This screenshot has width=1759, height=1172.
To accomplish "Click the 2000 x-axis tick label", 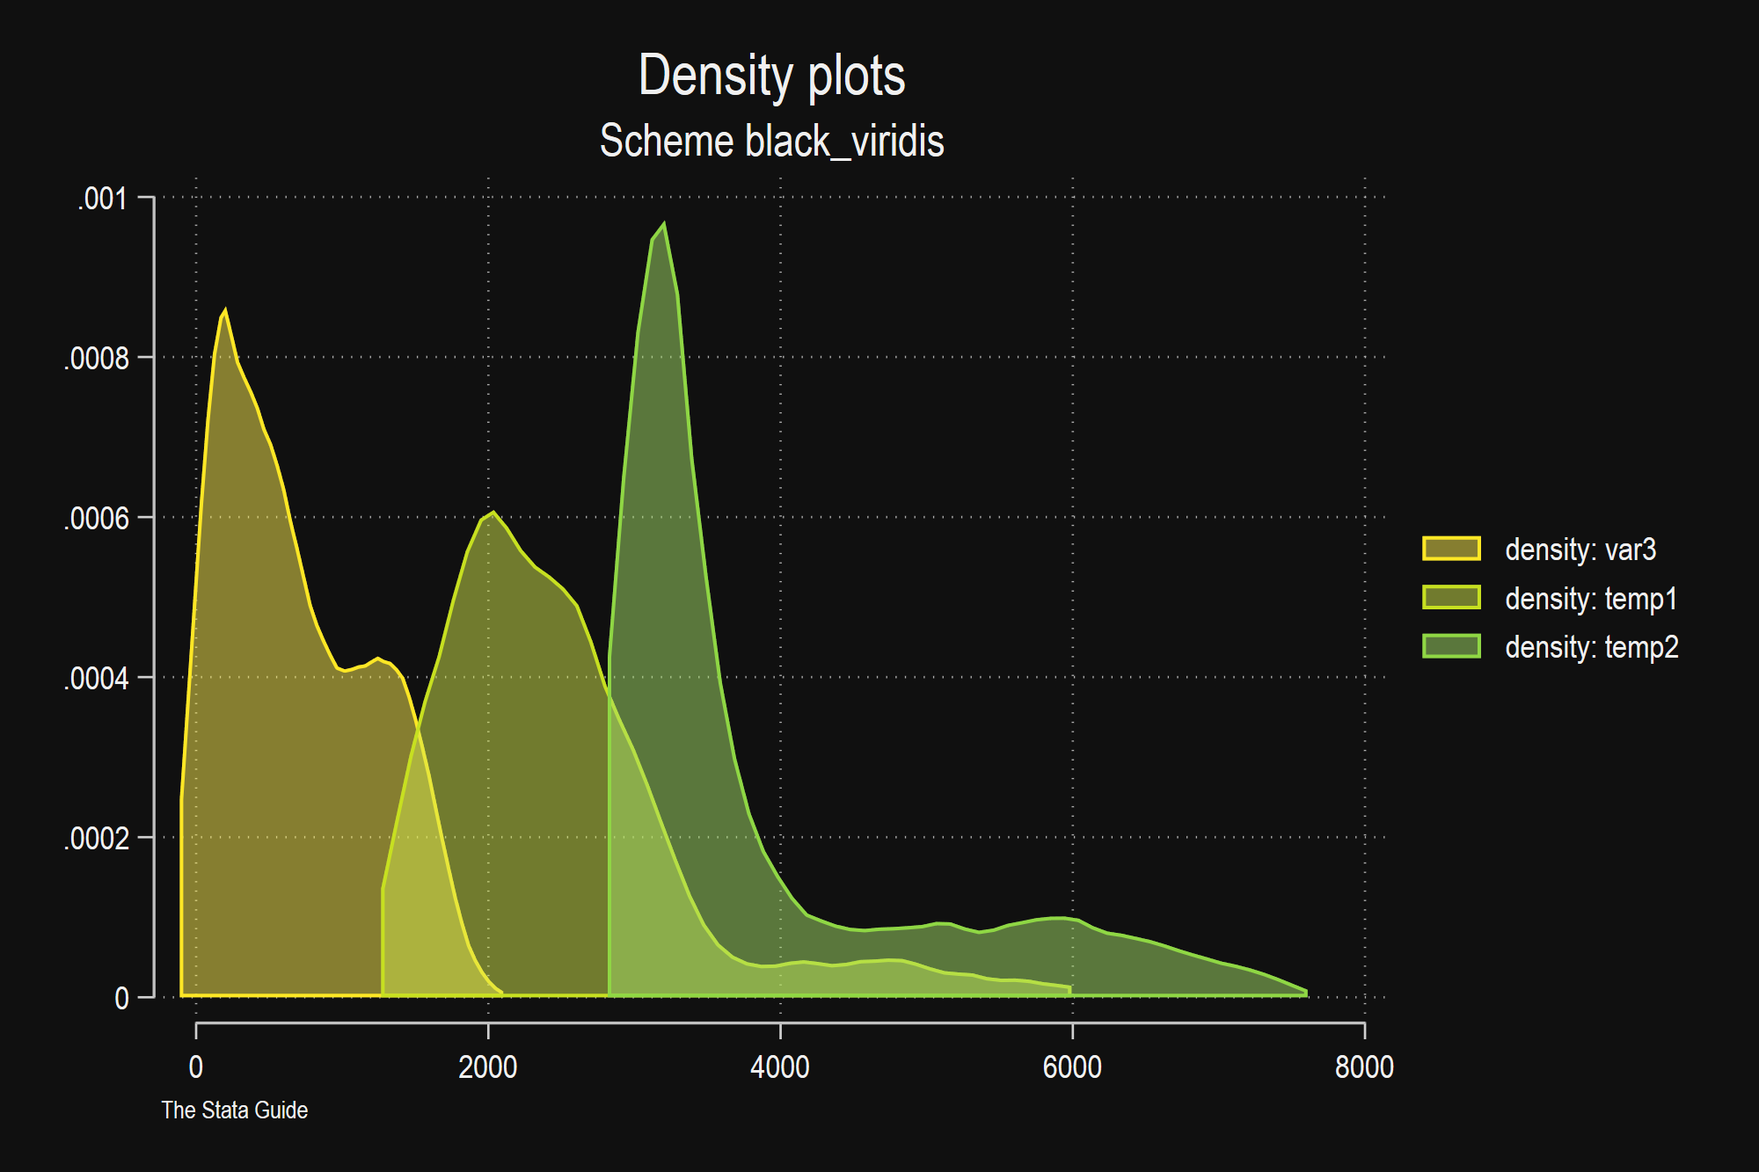I will [x=488, y=1067].
